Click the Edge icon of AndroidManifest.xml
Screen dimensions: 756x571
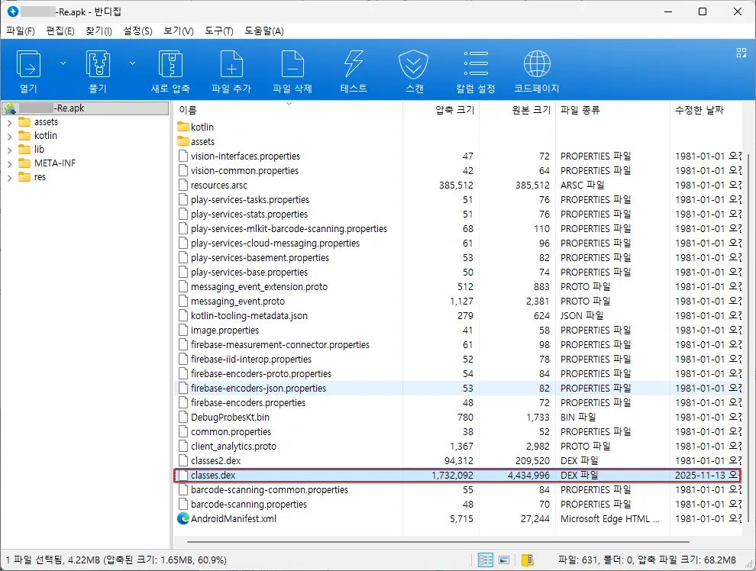coord(183,518)
